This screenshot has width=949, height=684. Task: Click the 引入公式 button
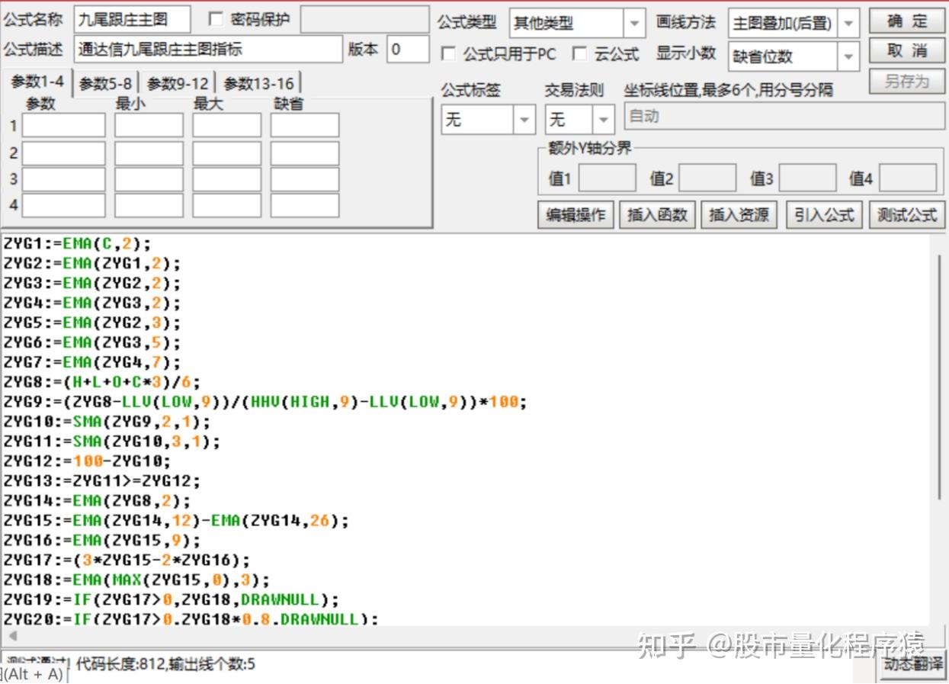point(824,215)
